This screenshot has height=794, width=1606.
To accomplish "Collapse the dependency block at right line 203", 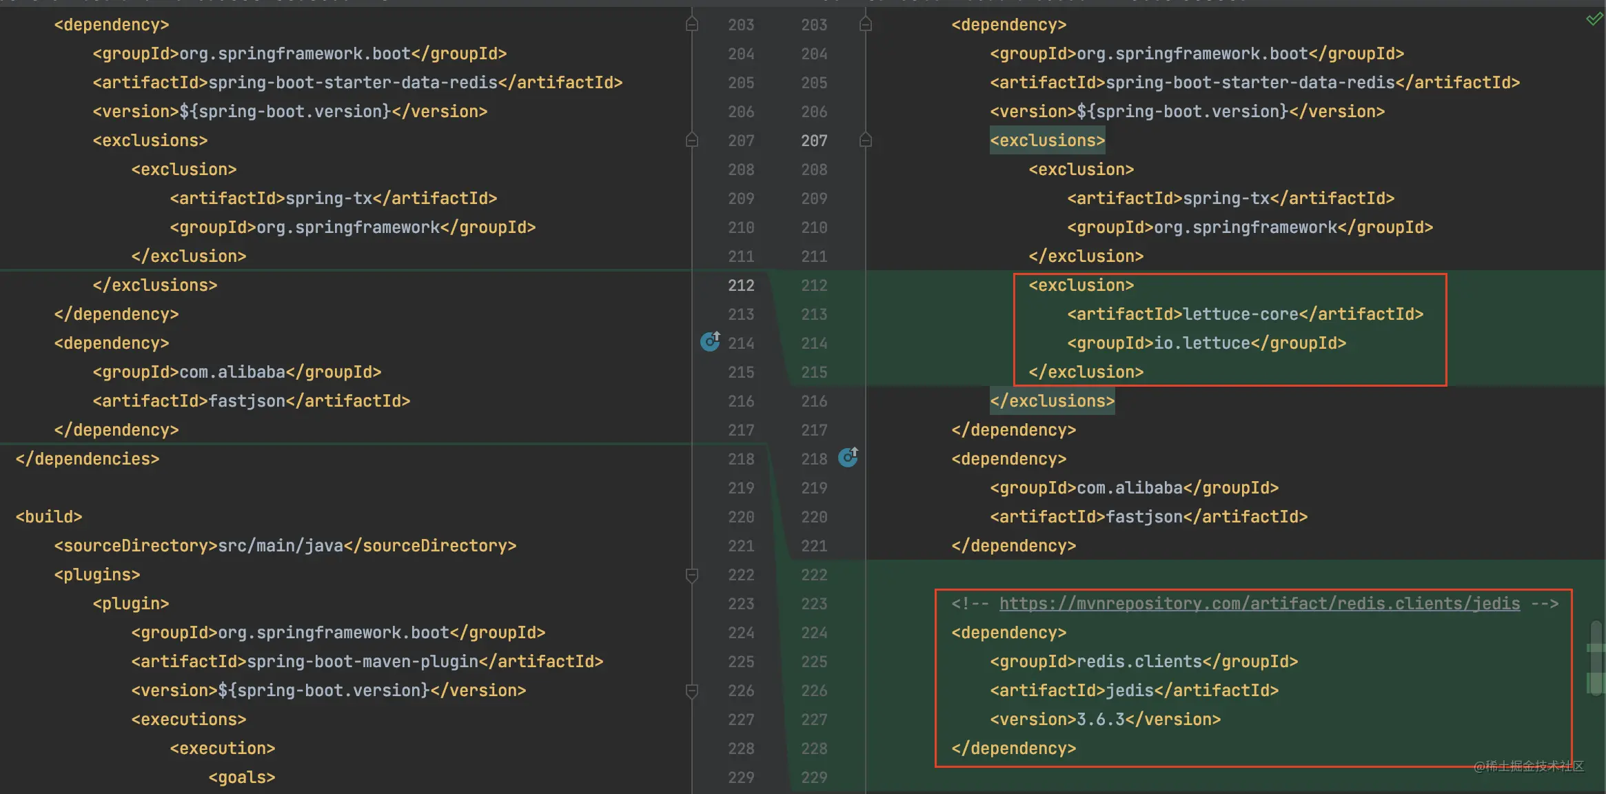I will coord(866,25).
